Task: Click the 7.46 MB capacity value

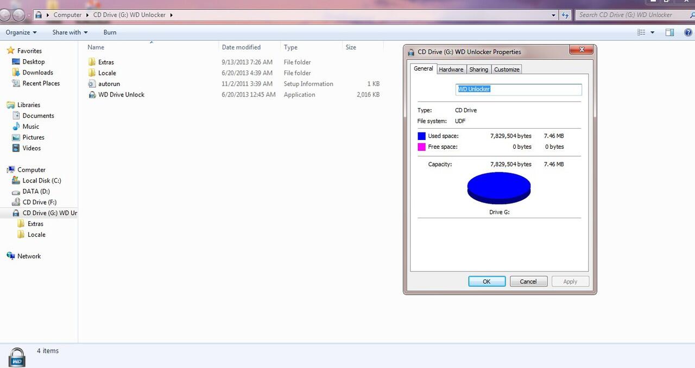Action: (554, 164)
